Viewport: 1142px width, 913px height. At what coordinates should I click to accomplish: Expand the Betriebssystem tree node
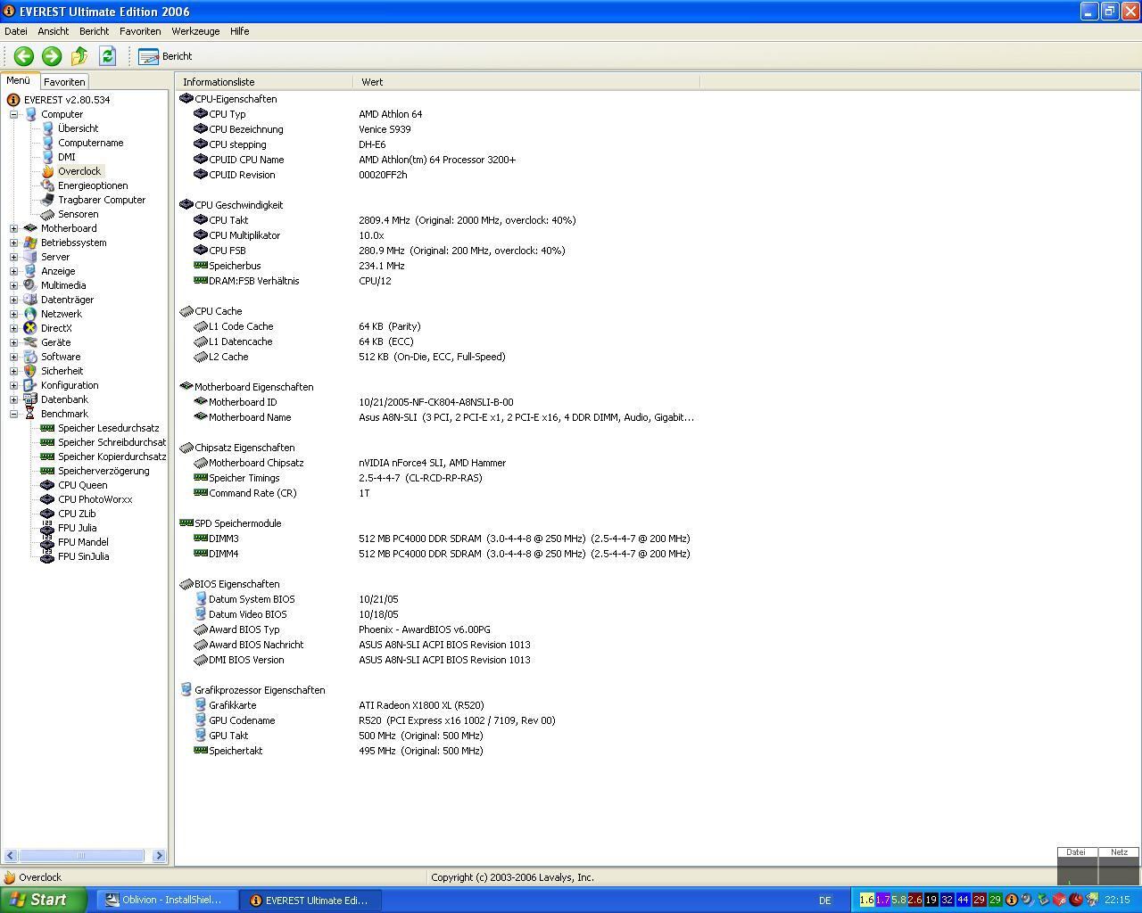13,243
